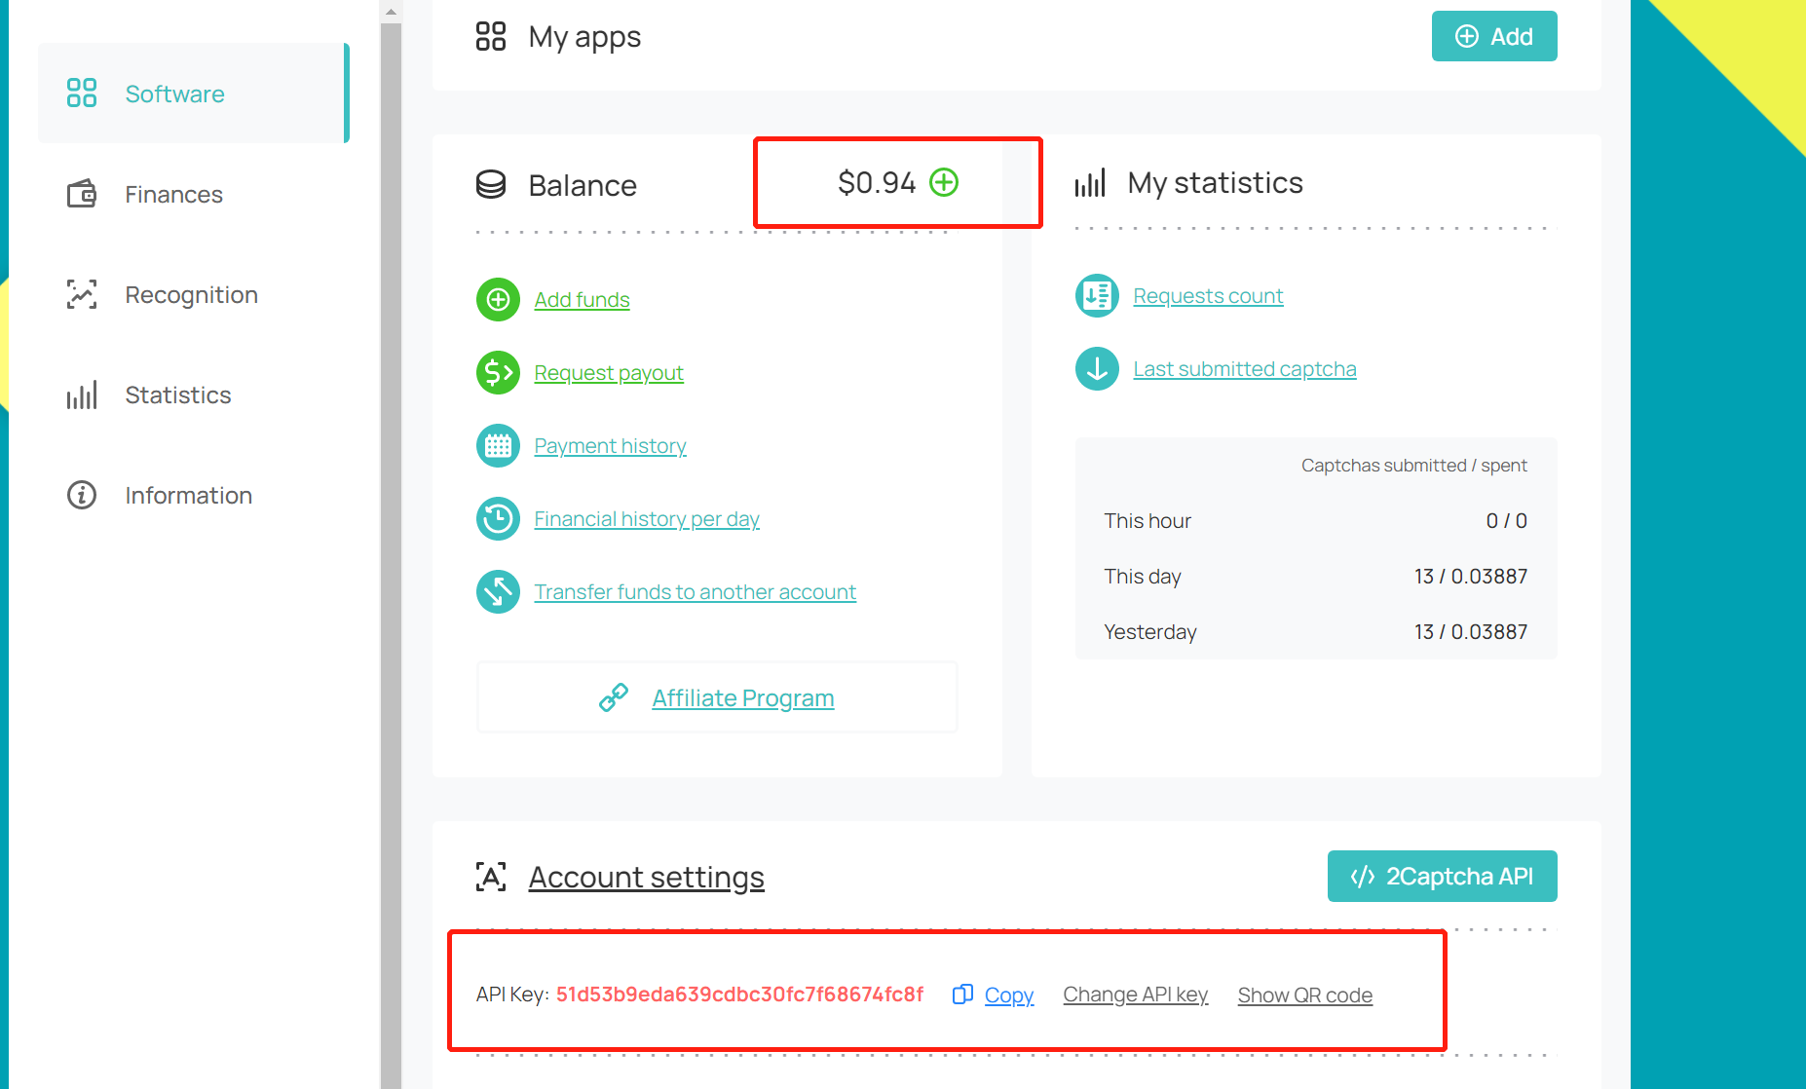1806x1089 pixels.
Task: Click the red API key string
Action: pos(739,994)
